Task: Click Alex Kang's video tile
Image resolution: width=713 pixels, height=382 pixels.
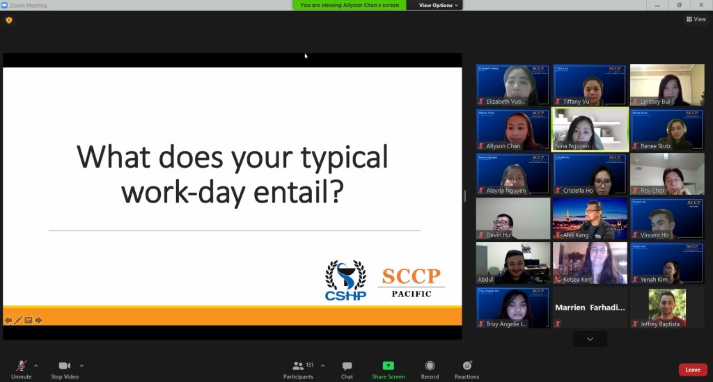Action: pyautogui.click(x=590, y=218)
